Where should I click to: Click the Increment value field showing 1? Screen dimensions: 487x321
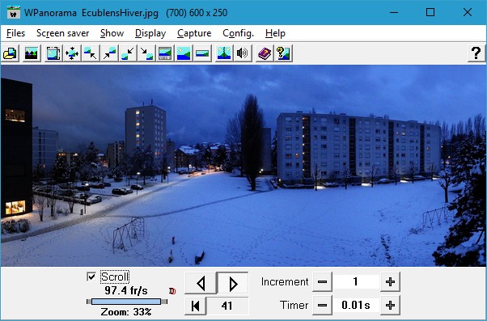[356, 282]
